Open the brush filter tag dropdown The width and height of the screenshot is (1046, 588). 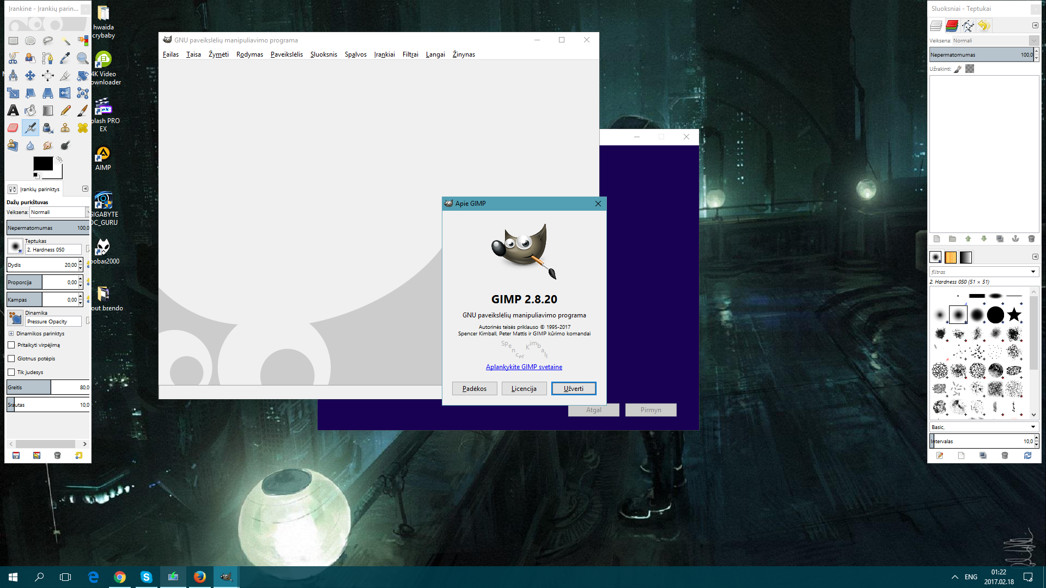click(x=1033, y=272)
